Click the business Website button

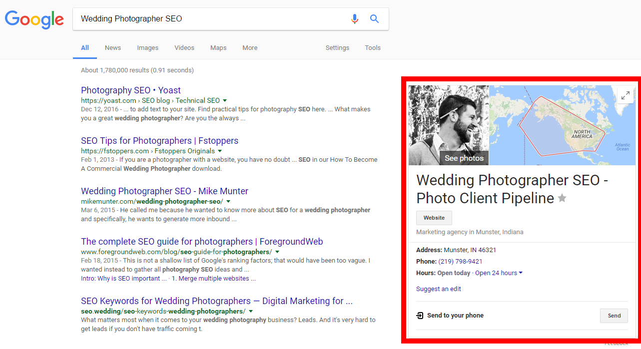coord(434,218)
